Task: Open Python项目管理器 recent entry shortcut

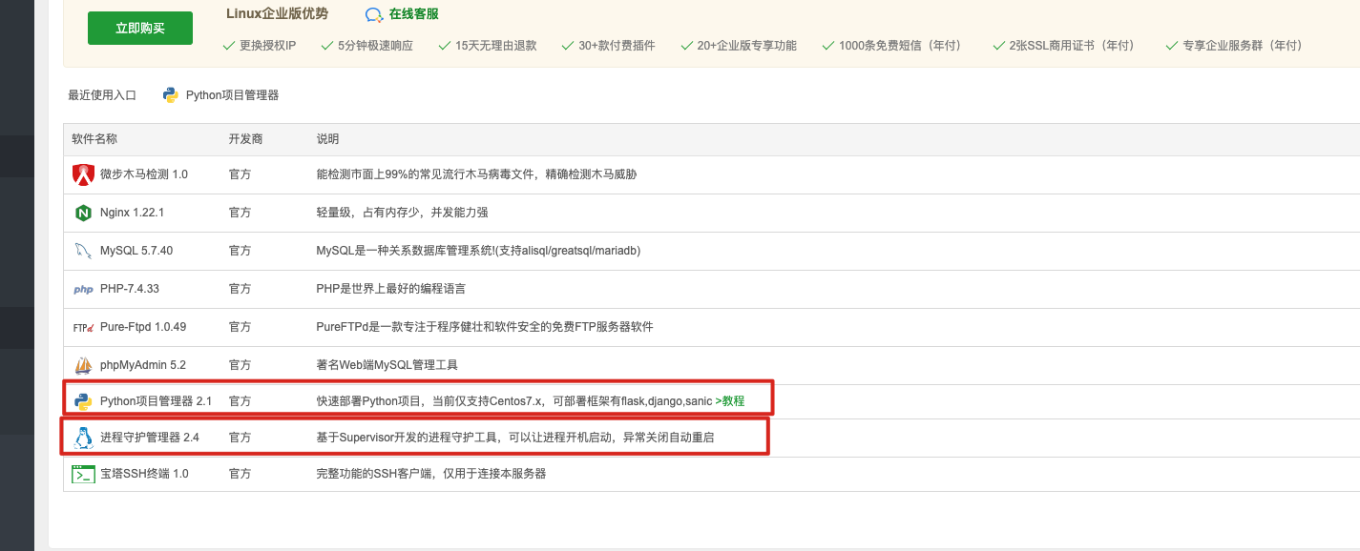Action: point(232,95)
